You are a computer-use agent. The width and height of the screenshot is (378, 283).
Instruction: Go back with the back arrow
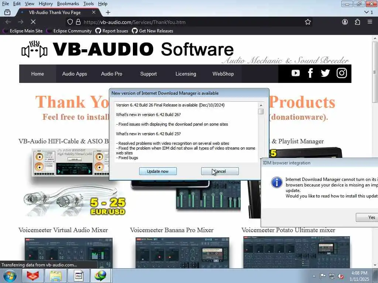(8, 22)
